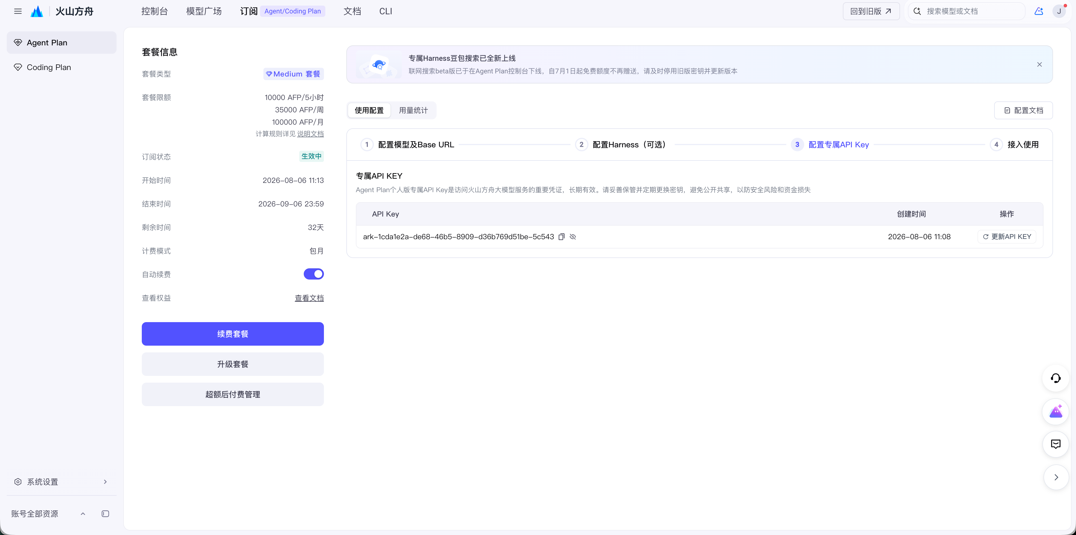Image resolution: width=1076 pixels, height=535 pixels.
Task: Click the Harness banner illustration
Action: [x=379, y=65]
